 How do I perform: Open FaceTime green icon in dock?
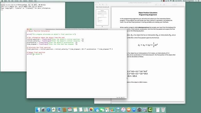coord(102,110)
